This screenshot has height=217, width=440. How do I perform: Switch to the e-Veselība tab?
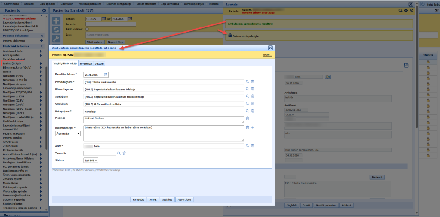86,64
